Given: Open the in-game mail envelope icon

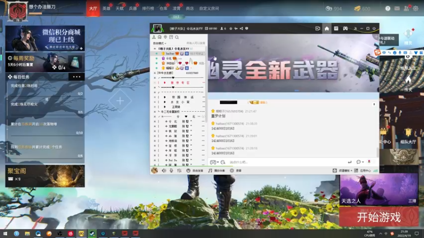Looking at the screenshot, I should pos(397,8).
